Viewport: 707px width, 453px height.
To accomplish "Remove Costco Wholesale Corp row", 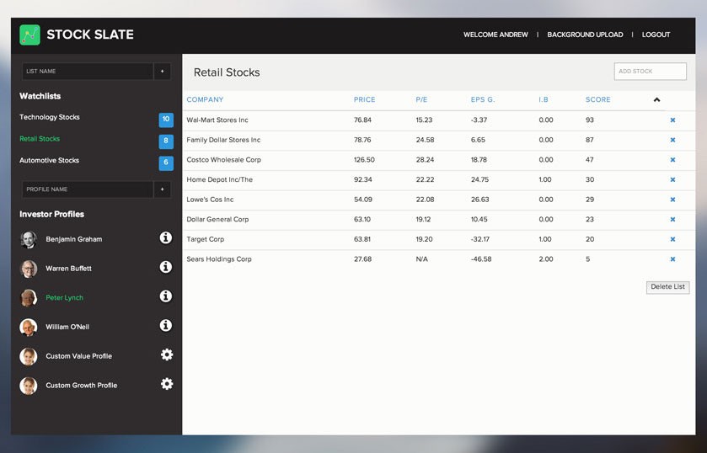I will 672,160.
